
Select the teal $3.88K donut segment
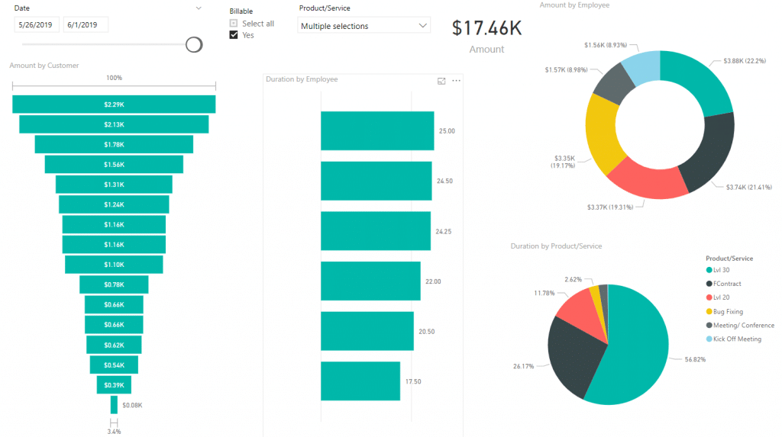pos(701,80)
